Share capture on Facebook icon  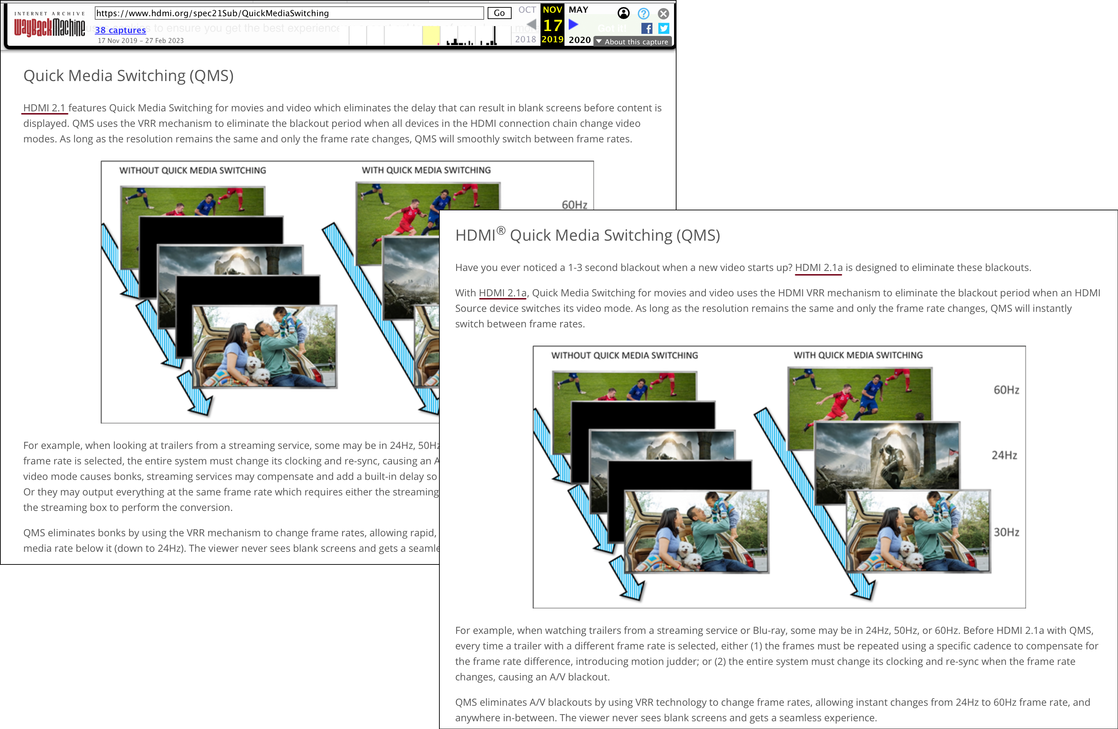tap(646, 29)
